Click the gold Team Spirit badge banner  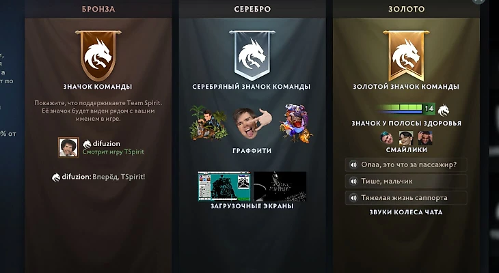click(406, 55)
